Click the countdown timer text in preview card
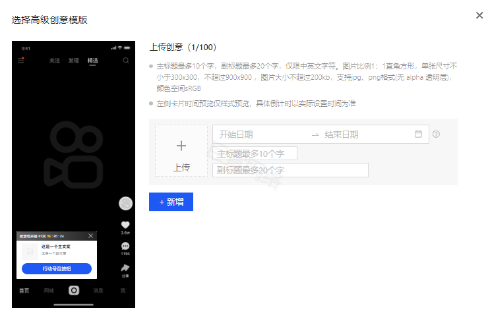The width and height of the screenshot is (490, 331). click(x=42, y=236)
